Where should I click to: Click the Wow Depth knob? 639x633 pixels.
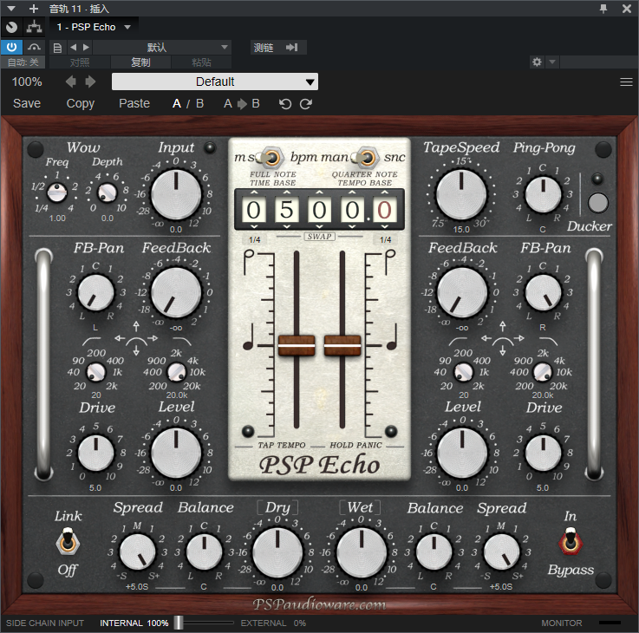(x=108, y=193)
